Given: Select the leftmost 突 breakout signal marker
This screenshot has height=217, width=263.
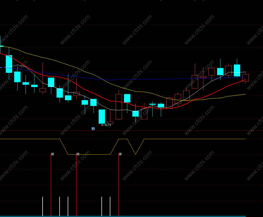Looking at the screenshot, I should (52, 154).
